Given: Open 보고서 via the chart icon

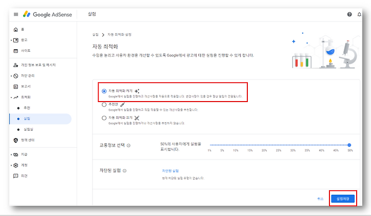Looking at the screenshot, I should click(x=16, y=86).
